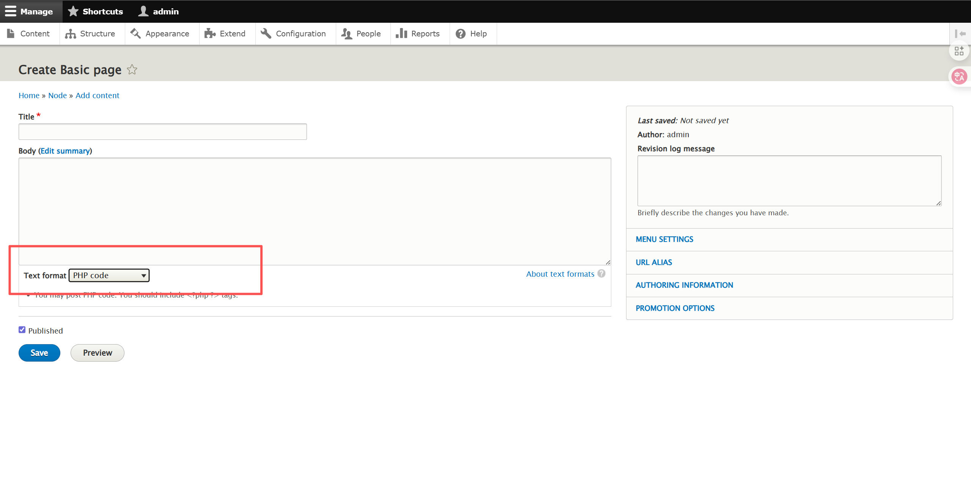Image resolution: width=971 pixels, height=481 pixels.
Task: Expand the Menu Settings section
Action: (x=664, y=240)
